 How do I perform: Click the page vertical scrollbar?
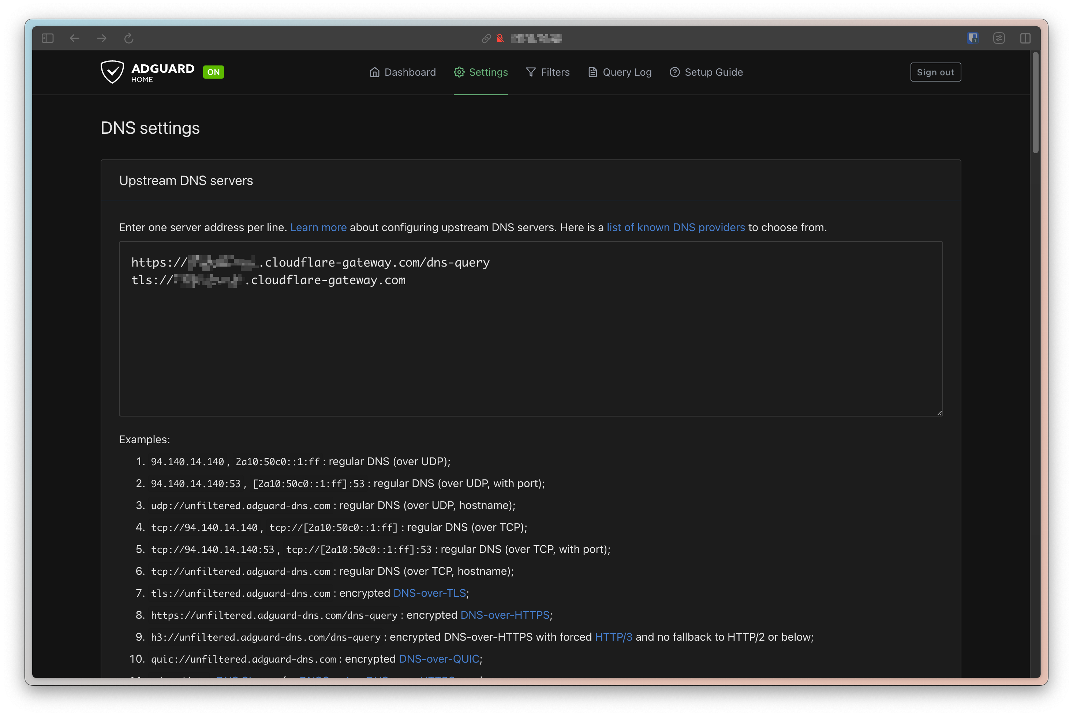[1036, 103]
